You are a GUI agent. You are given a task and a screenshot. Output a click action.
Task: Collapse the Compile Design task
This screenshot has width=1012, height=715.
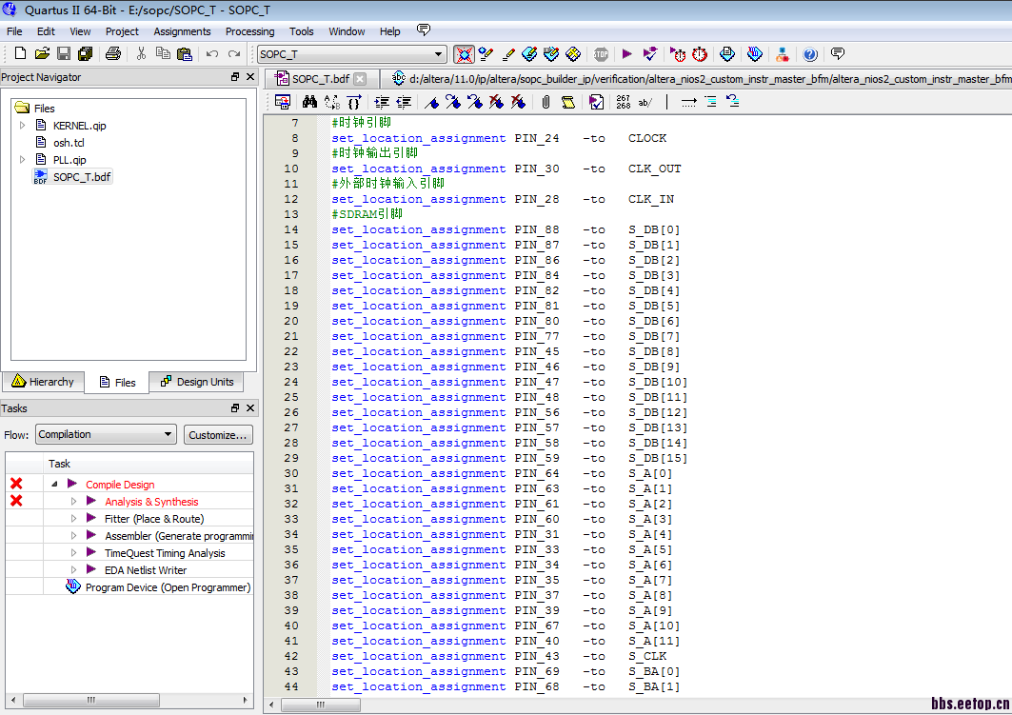(54, 484)
